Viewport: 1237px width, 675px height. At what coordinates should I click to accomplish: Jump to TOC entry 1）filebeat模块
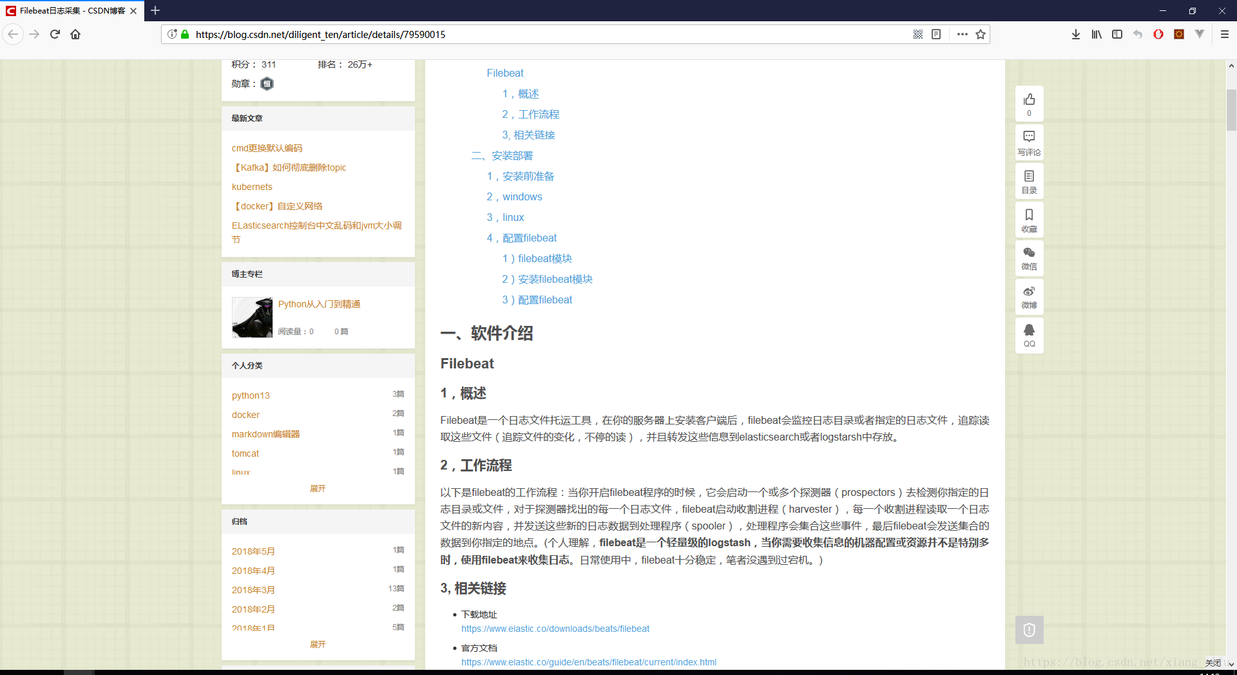(x=537, y=259)
